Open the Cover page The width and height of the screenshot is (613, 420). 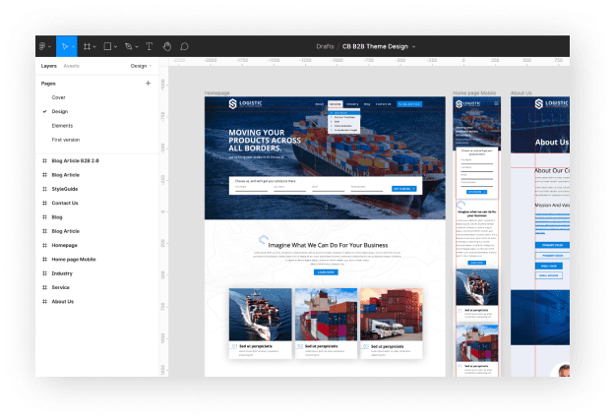pyautogui.click(x=59, y=97)
